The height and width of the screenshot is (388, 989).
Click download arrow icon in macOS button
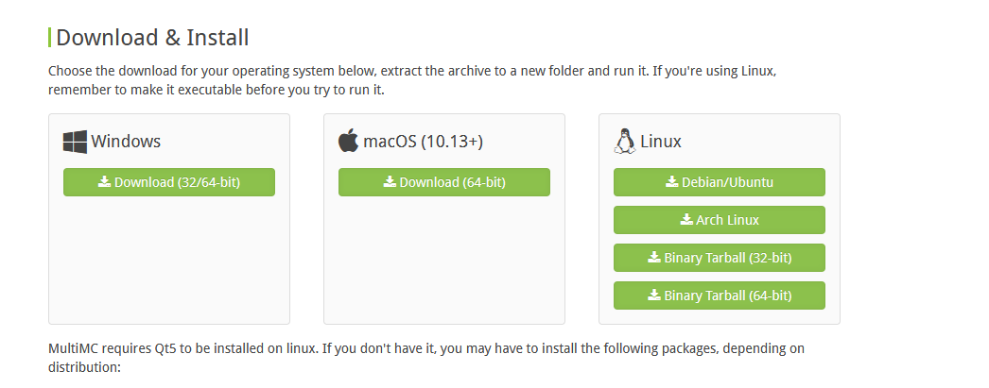pos(390,182)
